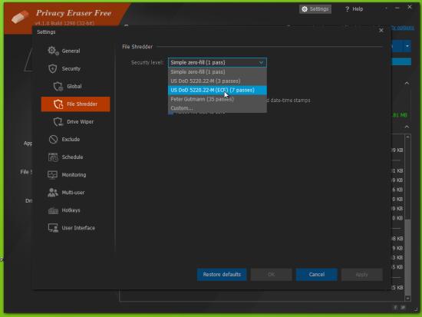422x317 pixels.
Task: Open the Help menu in main window
Action: (354, 9)
